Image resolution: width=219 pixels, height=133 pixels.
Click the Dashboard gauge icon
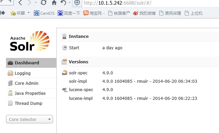click(10, 63)
